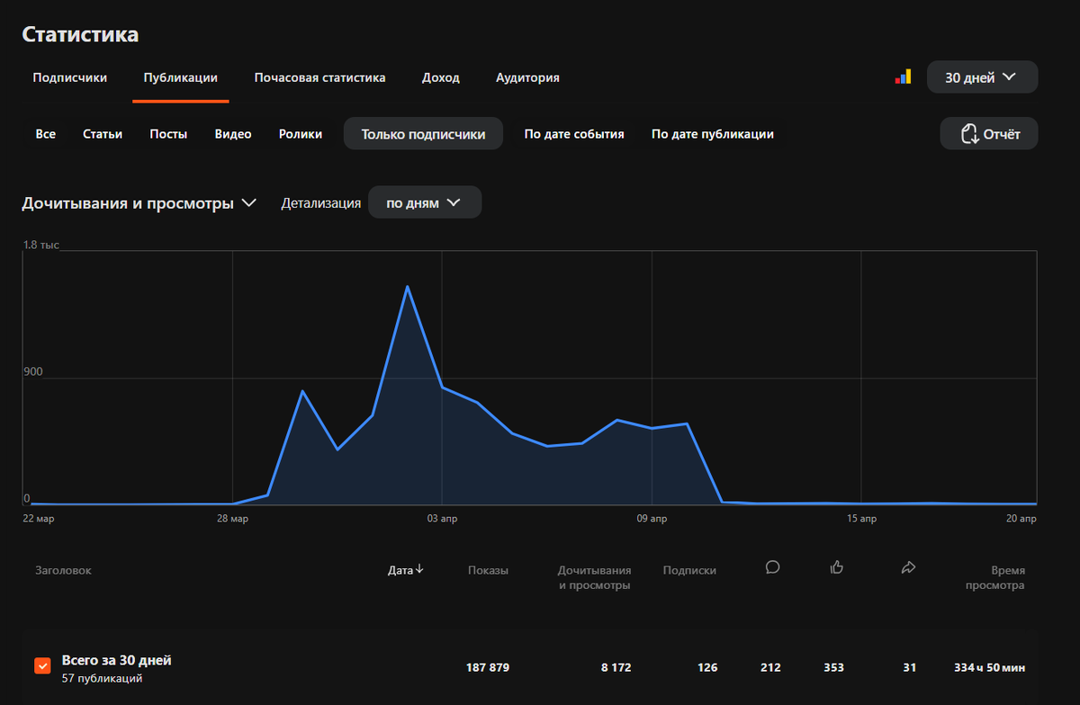Click the colored bar chart icon
The image size is (1080, 705).
pos(903,77)
